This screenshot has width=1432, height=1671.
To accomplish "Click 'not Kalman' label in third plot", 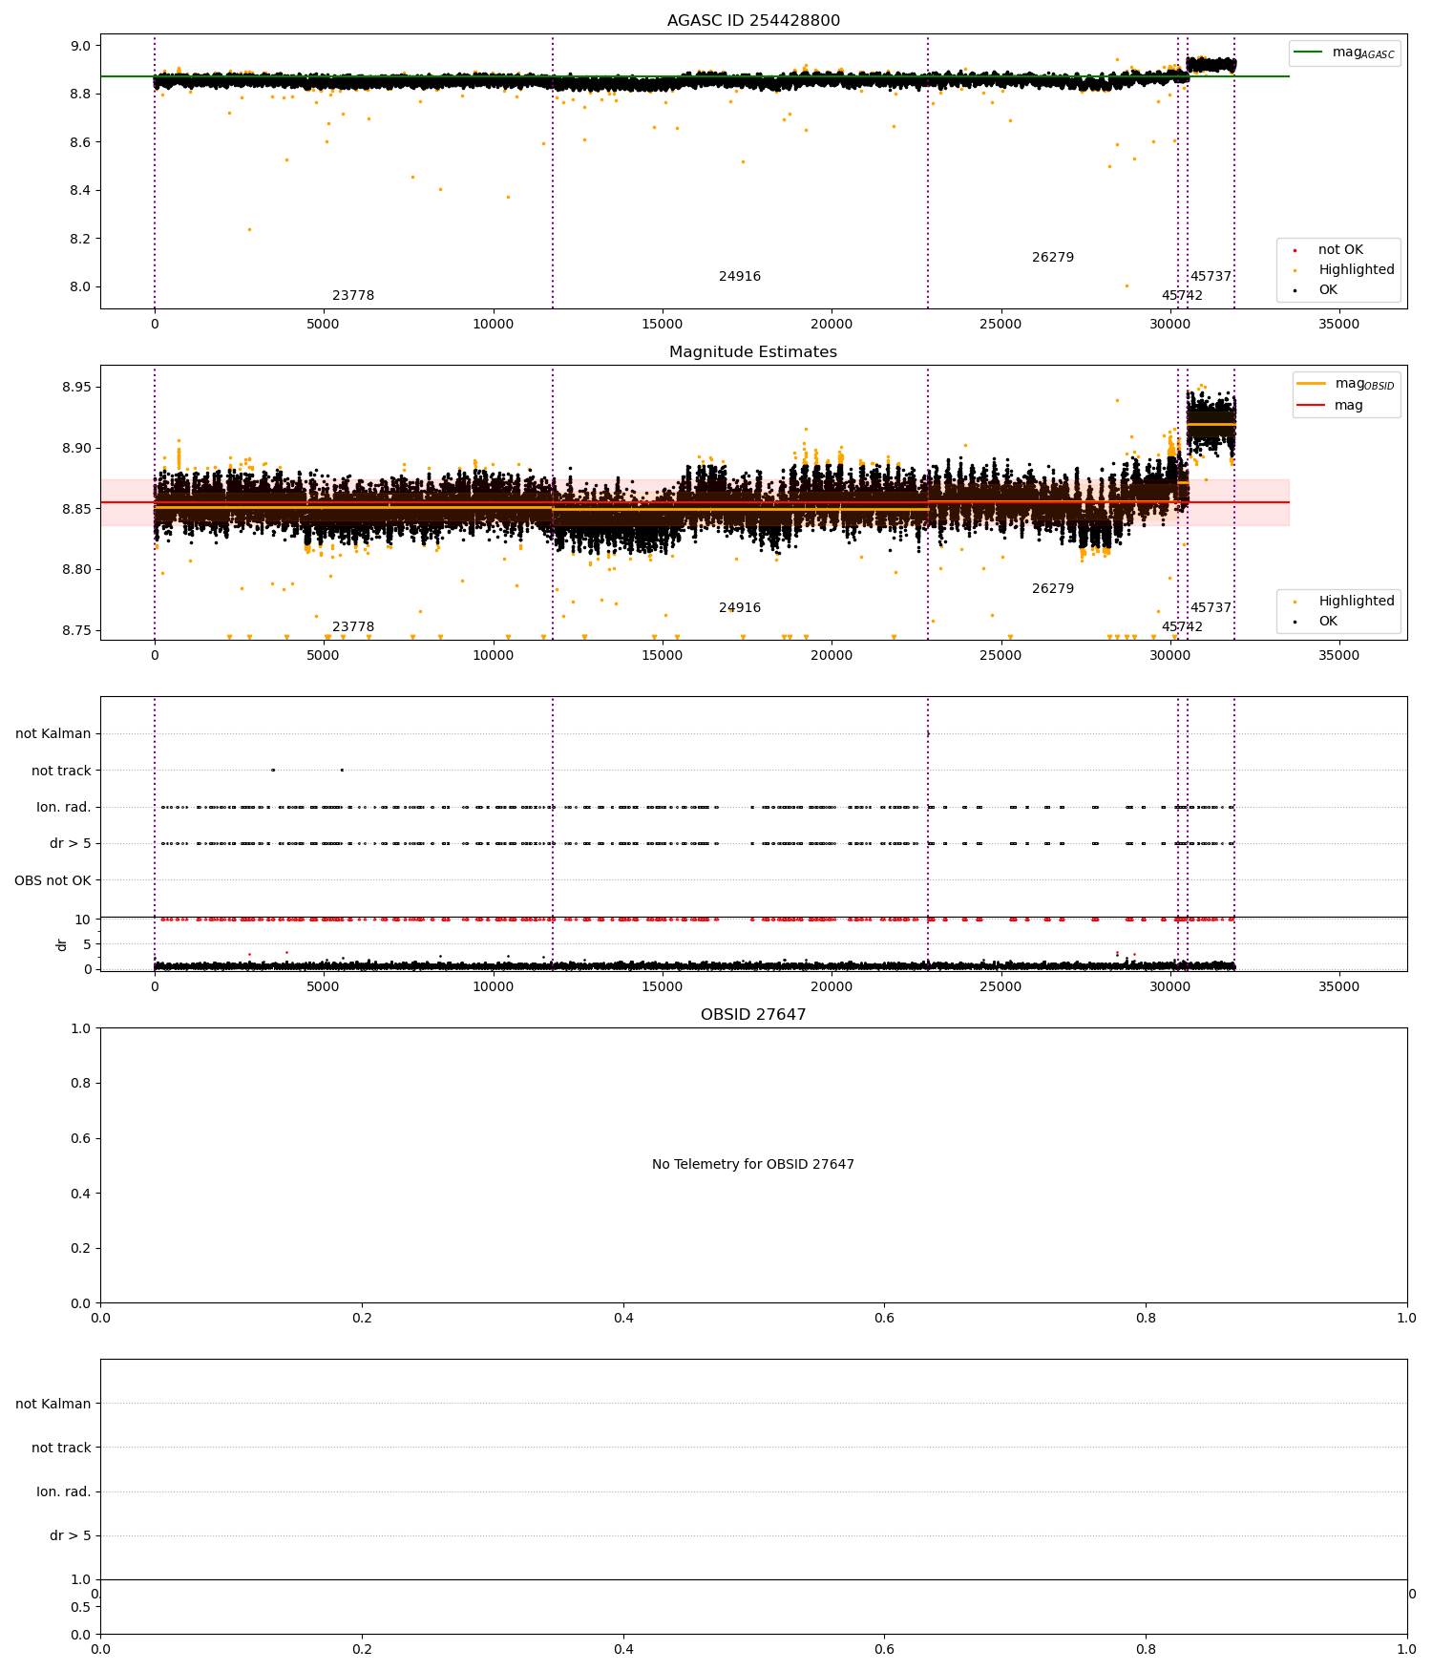I will pyautogui.click(x=53, y=734).
